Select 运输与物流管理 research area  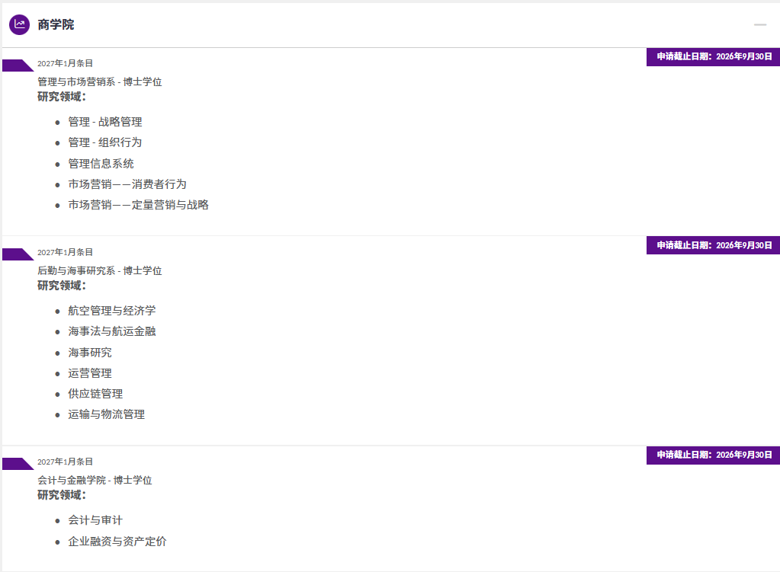[107, 414]
